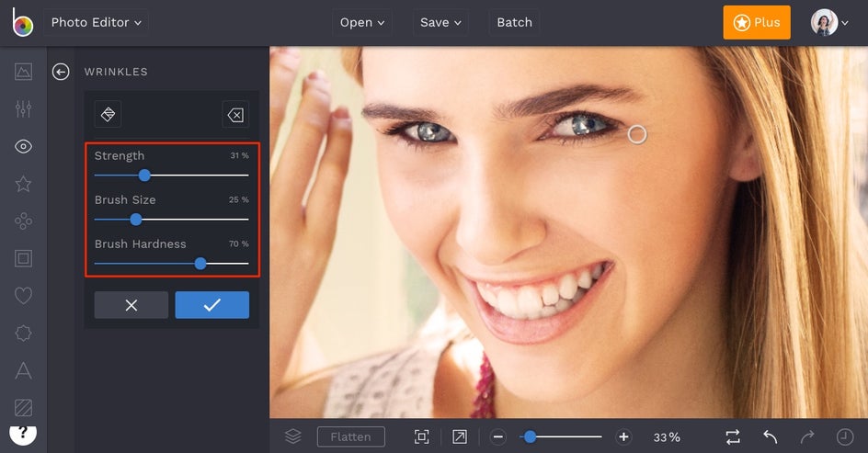Click the Brush Hardness slider handle

point(200,264)
